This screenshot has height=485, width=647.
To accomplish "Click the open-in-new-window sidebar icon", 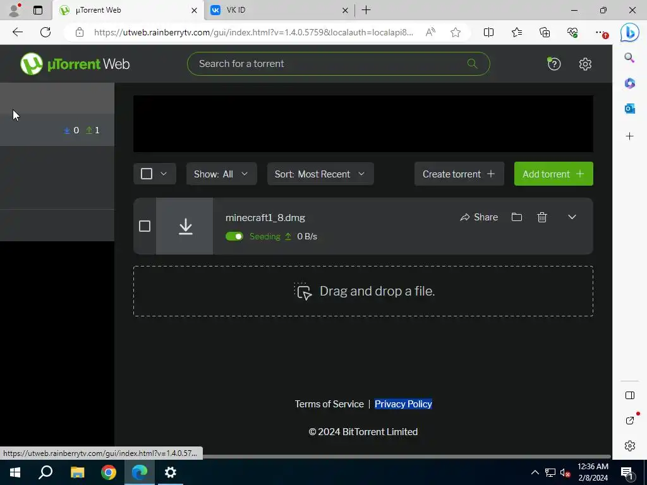I will click(630, 421).
